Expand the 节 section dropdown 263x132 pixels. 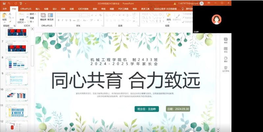pyautogui.click(x=32, y=22)
